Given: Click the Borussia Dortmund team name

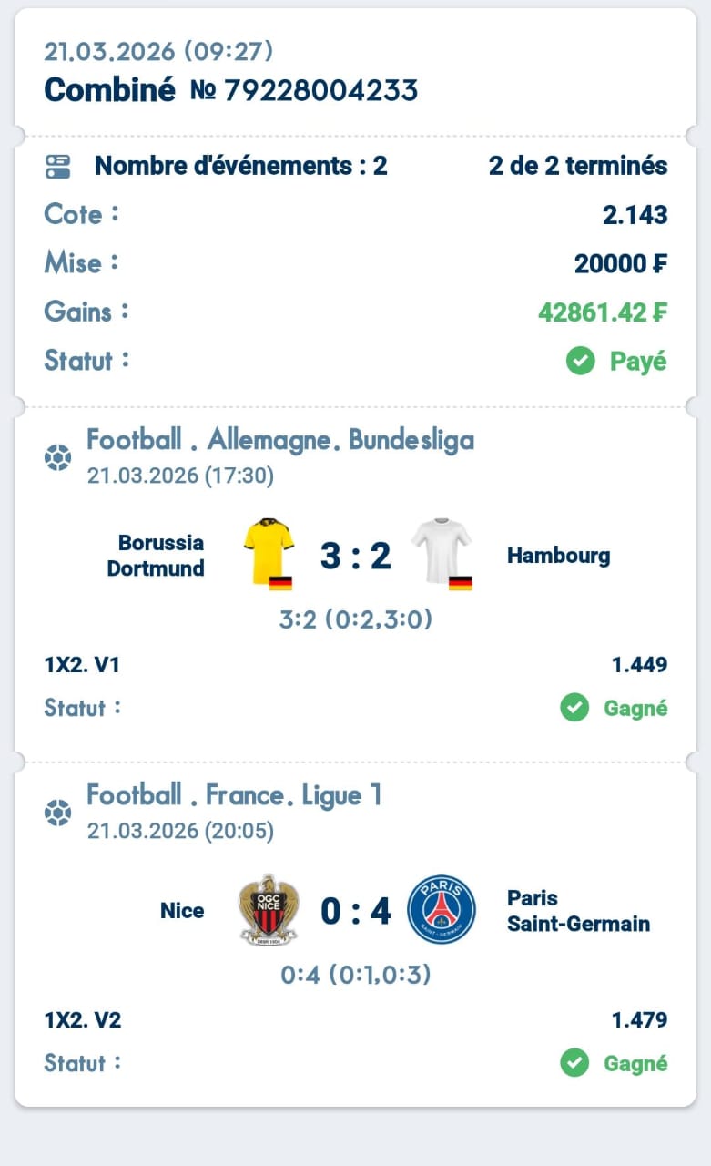Looking at the screenshot, I should click(156, 556).
